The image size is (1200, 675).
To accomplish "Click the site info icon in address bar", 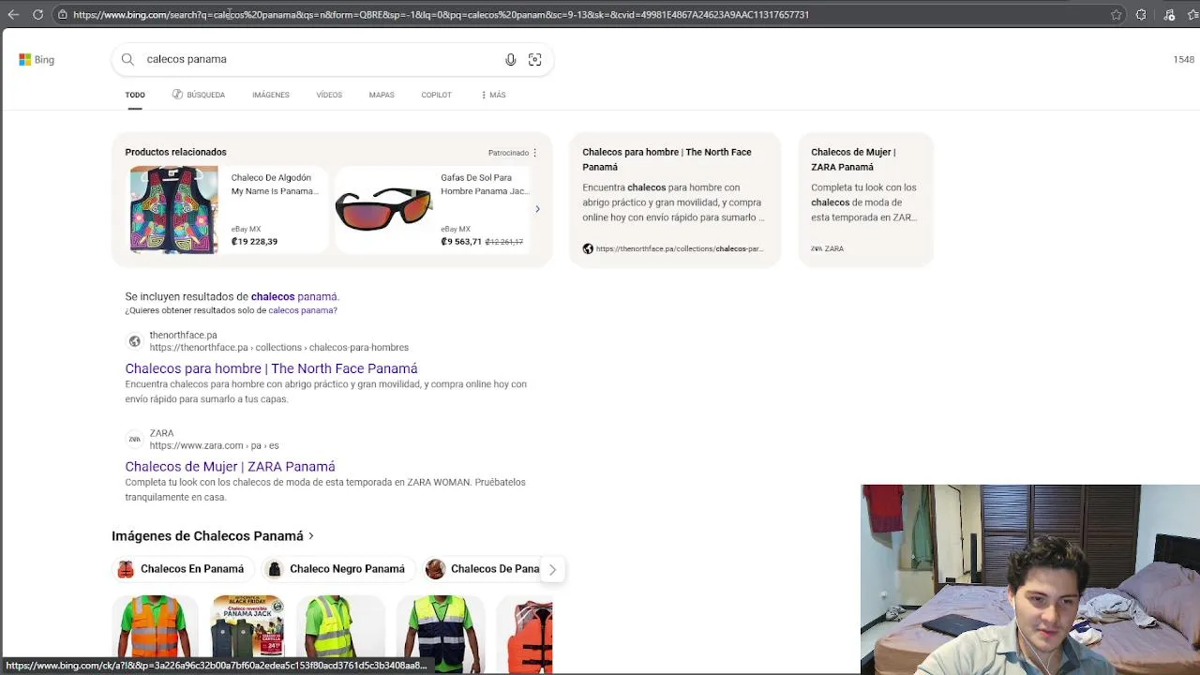I will click(63, 15).
